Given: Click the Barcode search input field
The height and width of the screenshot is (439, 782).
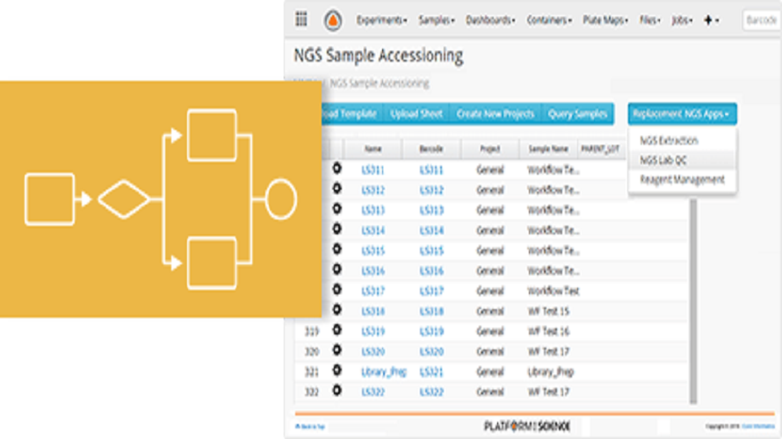Looking at the screenshot, I should 761,19.
